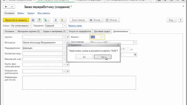187x105 pixels.
Task: Click the post document icon in toolbar
Action: click(39, 20)
